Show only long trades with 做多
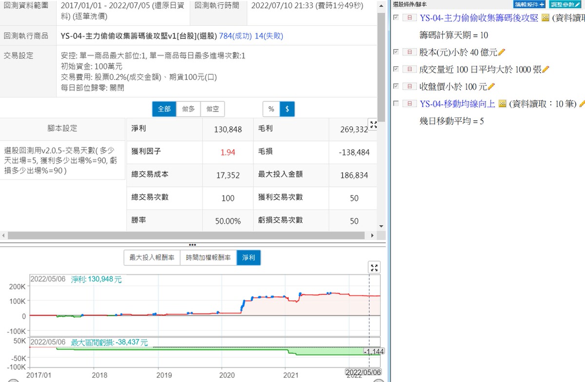 [x=189, y=109]
